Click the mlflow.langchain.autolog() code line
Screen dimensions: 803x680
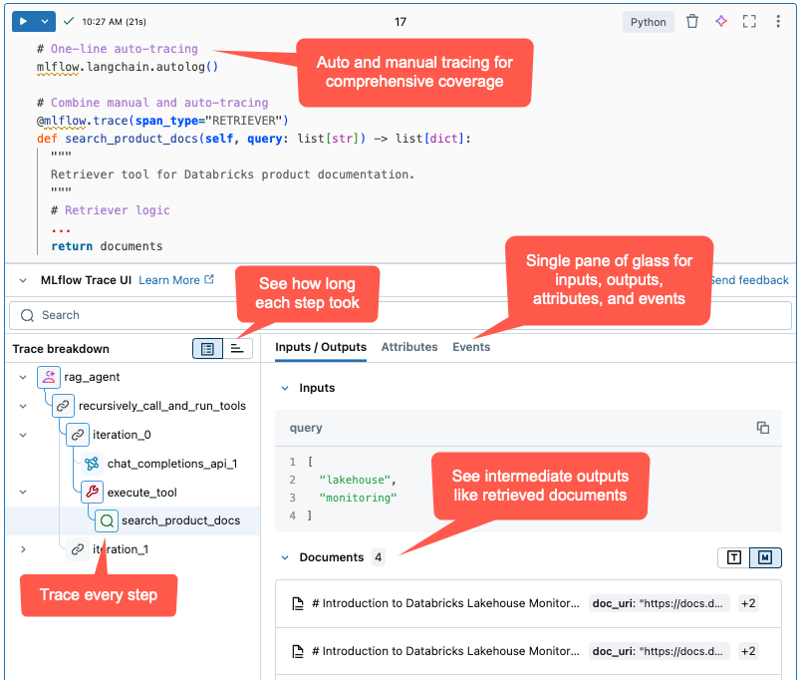point(128,67)
